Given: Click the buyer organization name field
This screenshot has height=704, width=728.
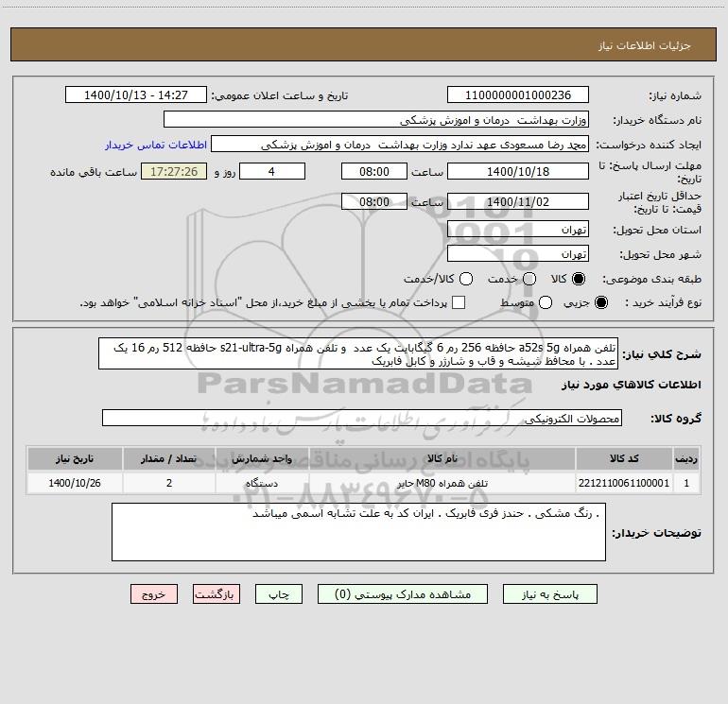Looking at the screenshot, I should click(x=376, y=119).
